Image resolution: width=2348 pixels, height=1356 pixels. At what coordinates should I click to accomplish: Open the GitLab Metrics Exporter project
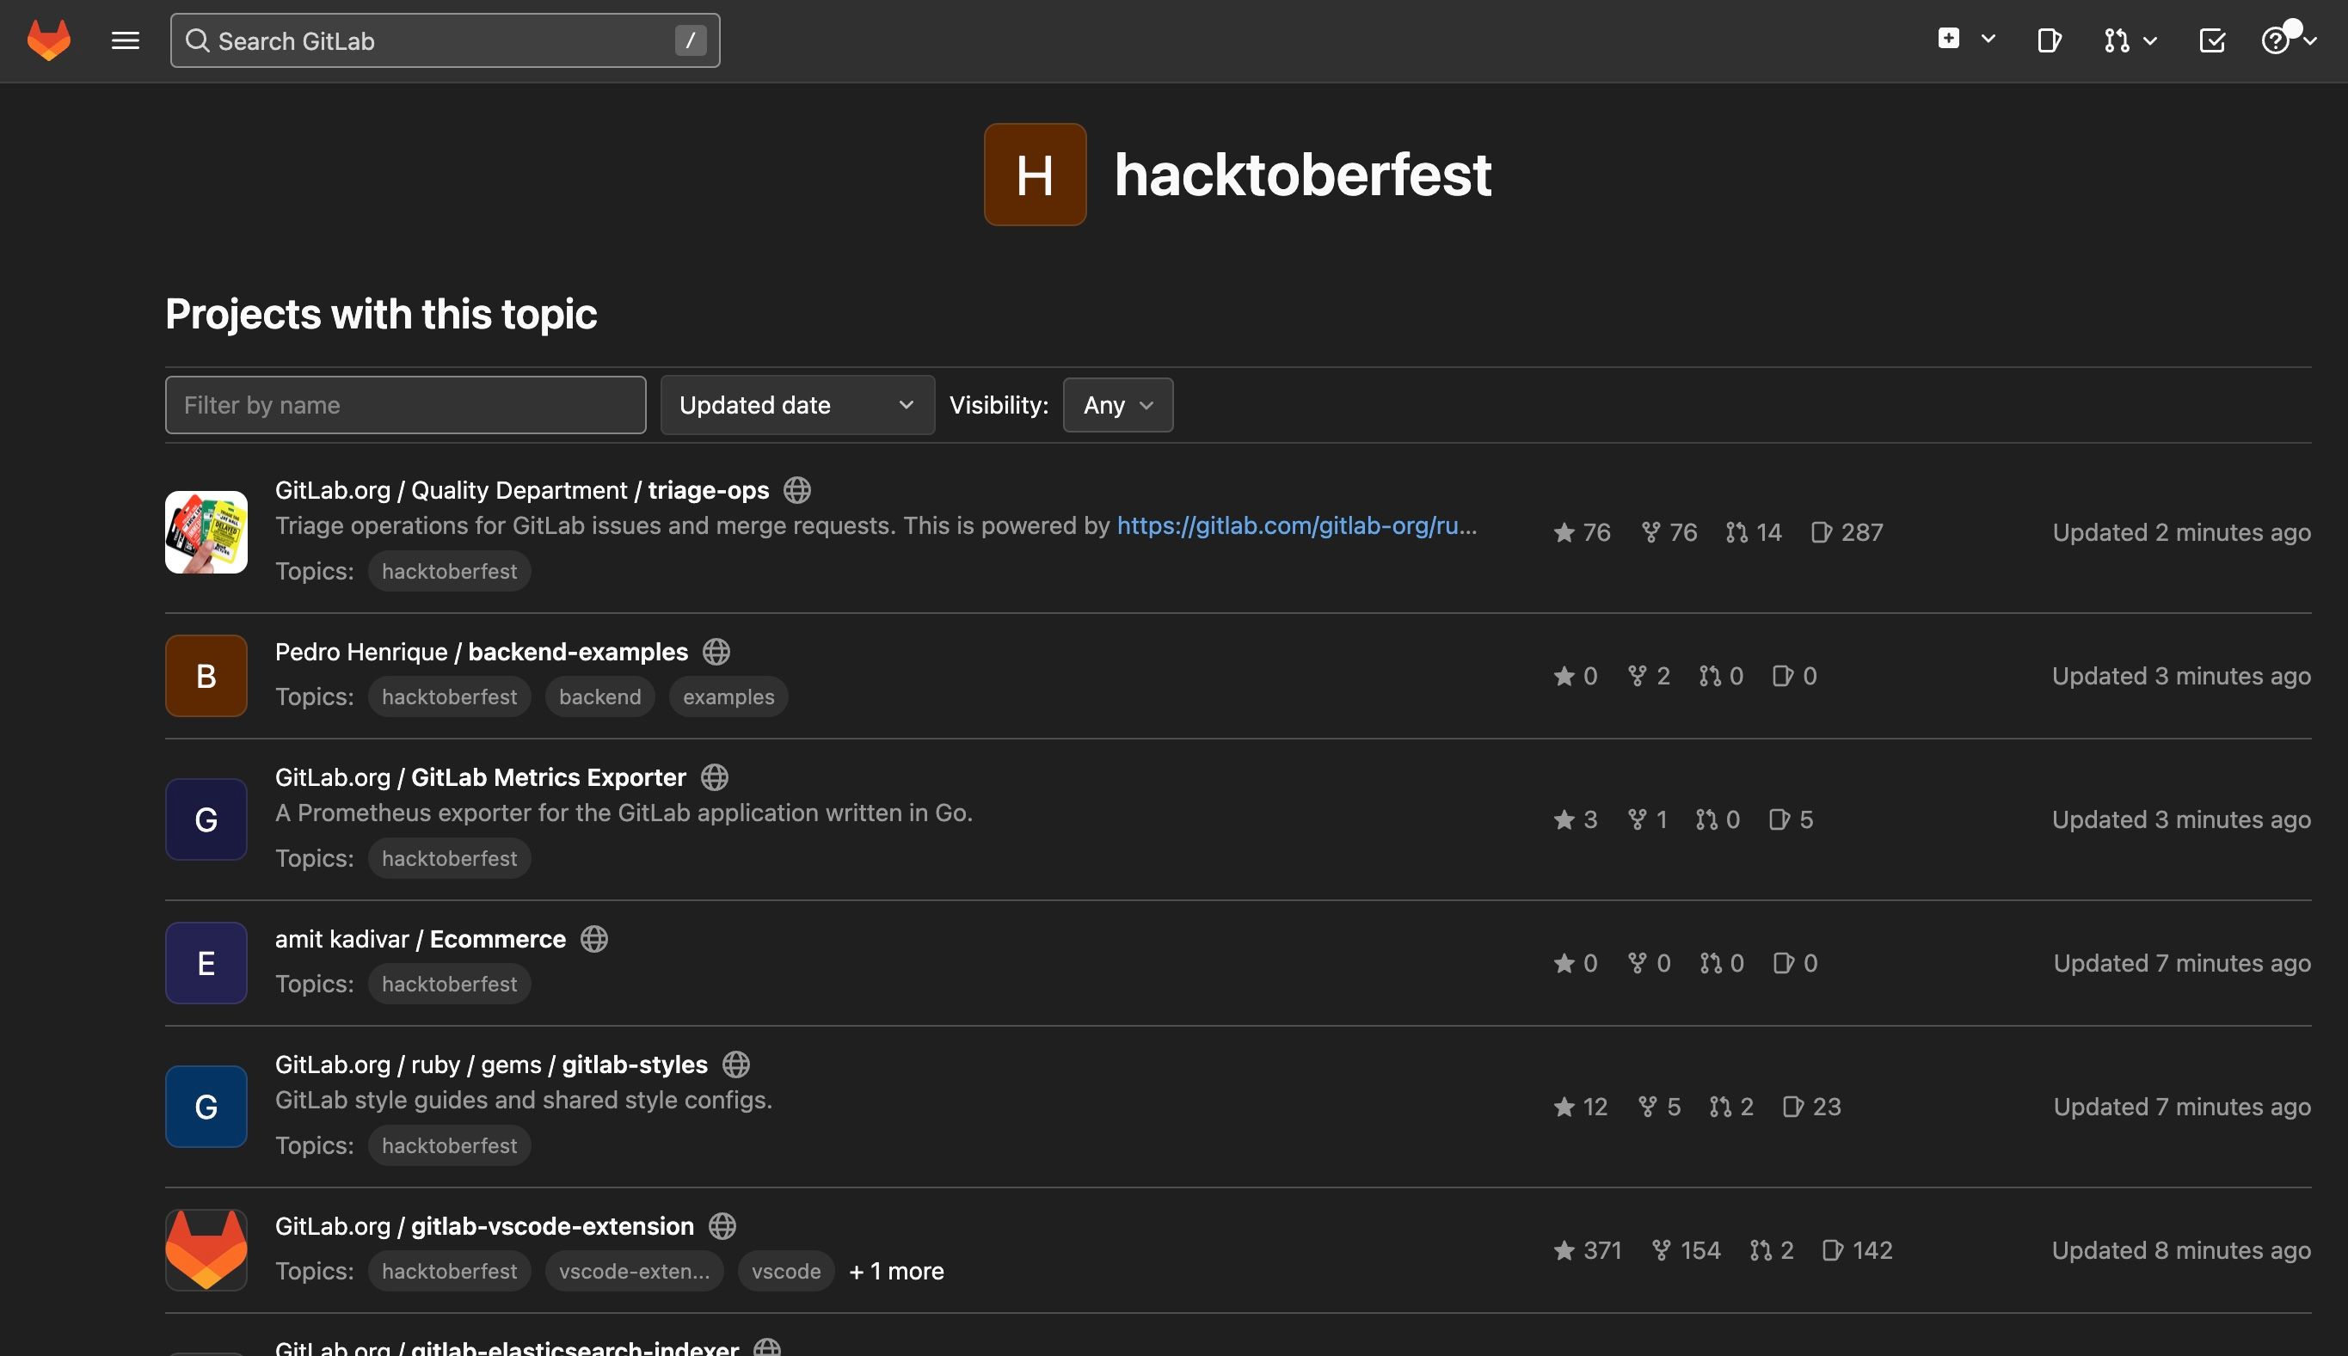(481, 776)
